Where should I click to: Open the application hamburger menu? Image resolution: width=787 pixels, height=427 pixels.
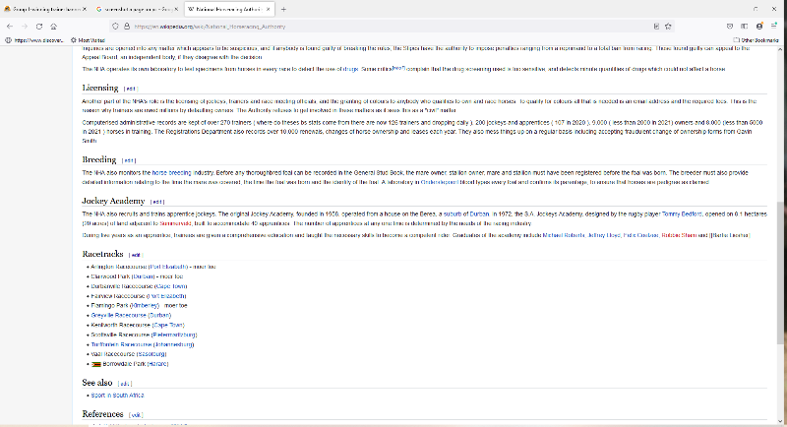pos(774,27)
